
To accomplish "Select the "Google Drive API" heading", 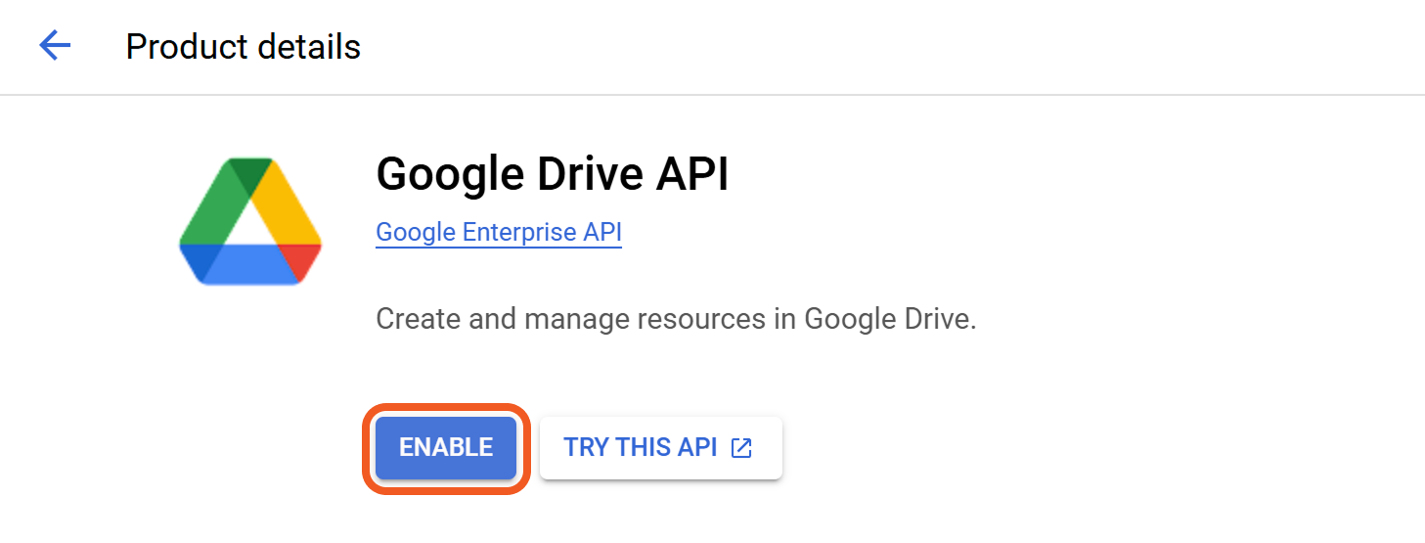I will click(552, 175).
